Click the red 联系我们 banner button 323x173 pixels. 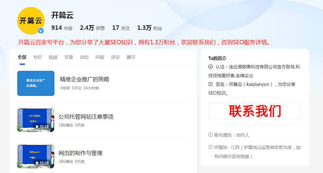(255, 111)
